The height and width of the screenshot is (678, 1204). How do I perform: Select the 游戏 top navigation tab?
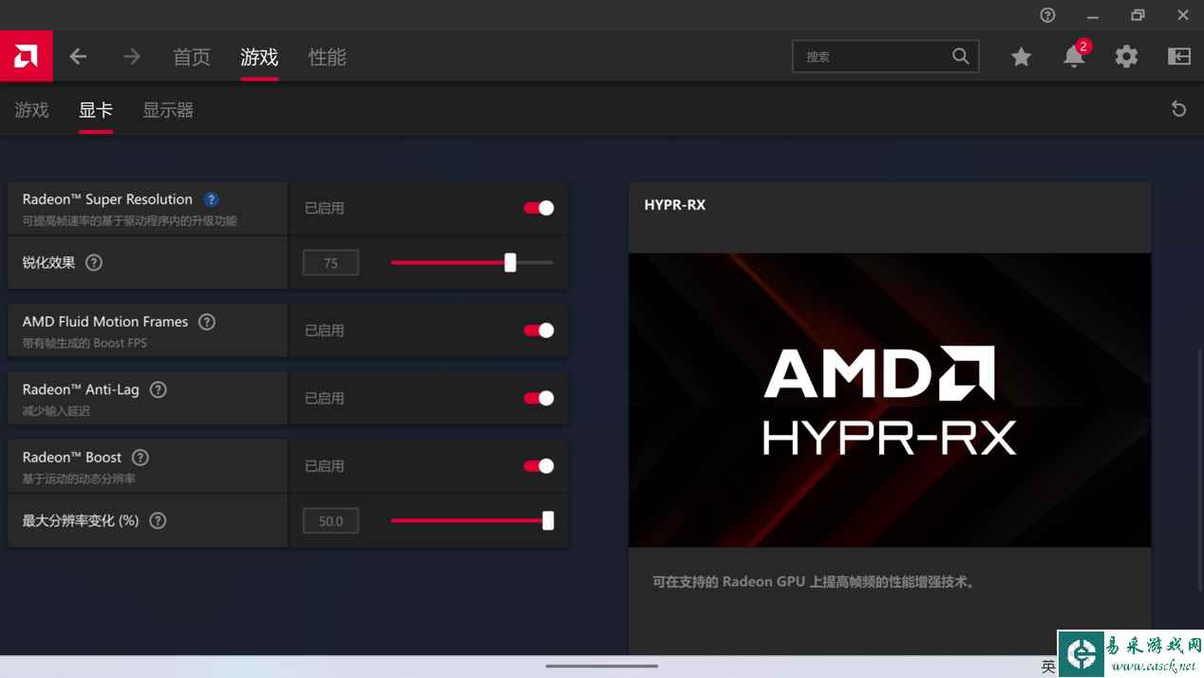pos(259,57)
